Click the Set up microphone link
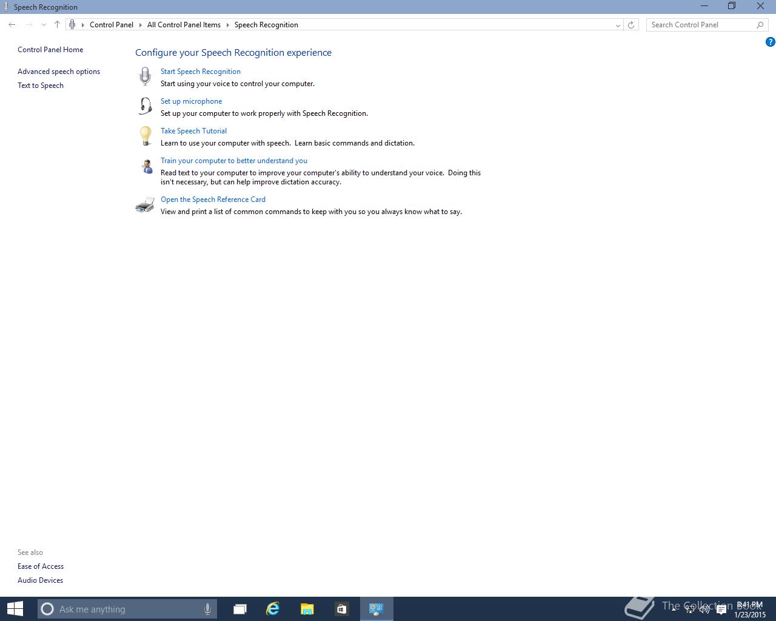 point(191,101)
